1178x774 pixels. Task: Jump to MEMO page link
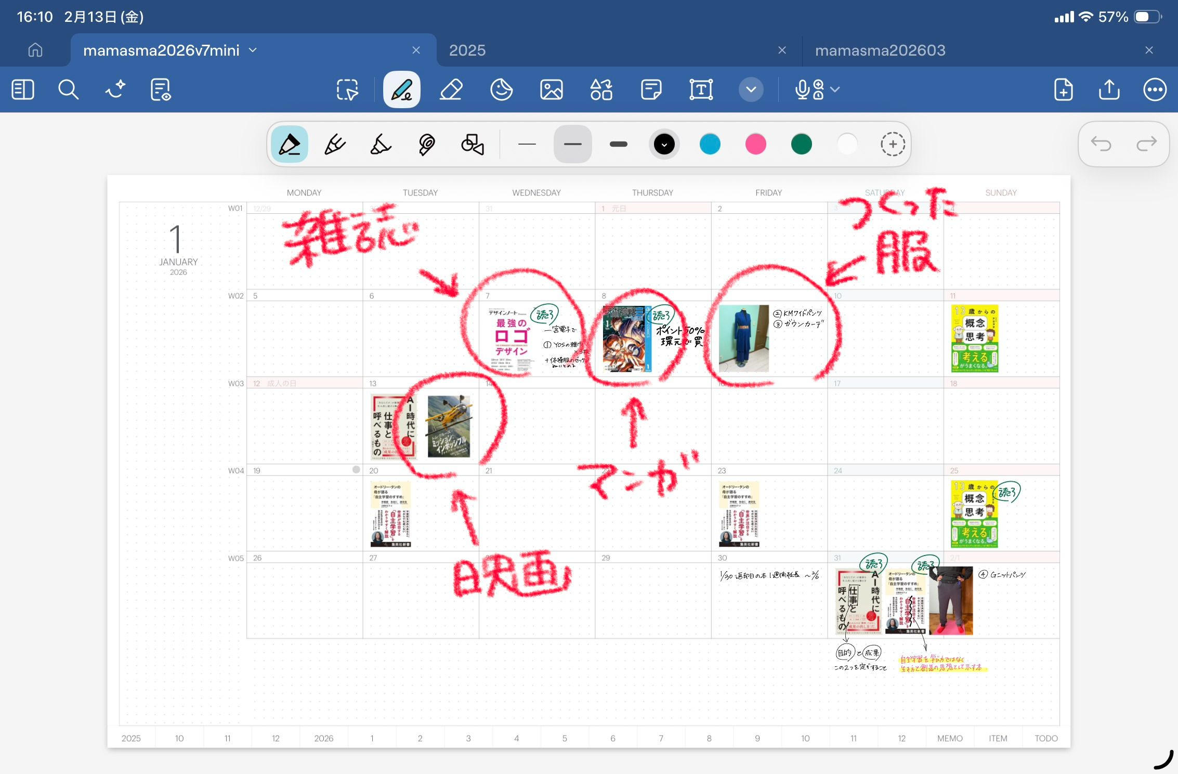pos(949,738)
